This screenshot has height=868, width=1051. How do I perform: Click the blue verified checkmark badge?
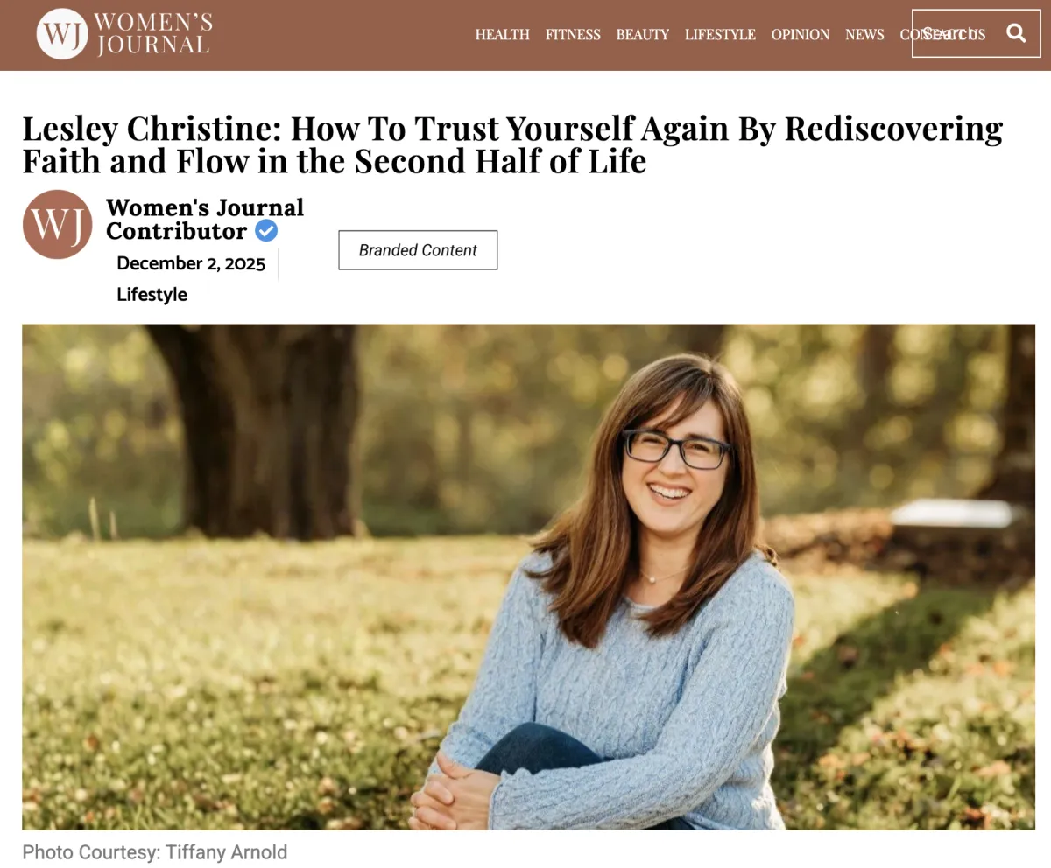[266, 231]
